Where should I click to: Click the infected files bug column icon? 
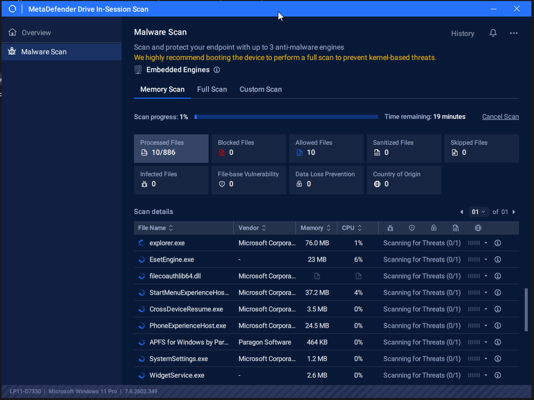tap(390, 228)
